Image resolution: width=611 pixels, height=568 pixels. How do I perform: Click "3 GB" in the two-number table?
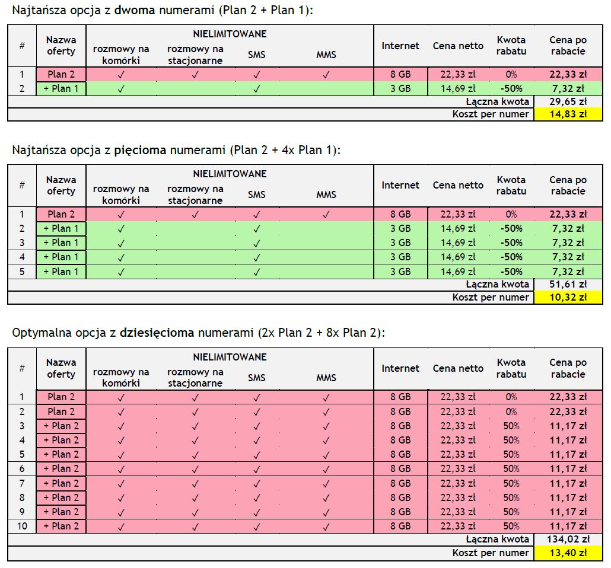(x=400, y=88)
